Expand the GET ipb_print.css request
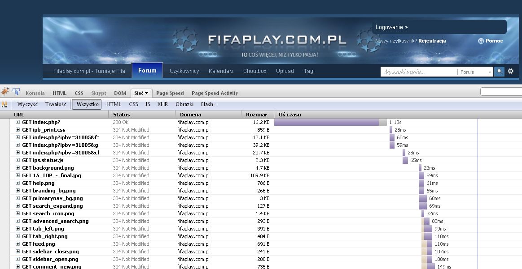 click(x=18, y=130)
